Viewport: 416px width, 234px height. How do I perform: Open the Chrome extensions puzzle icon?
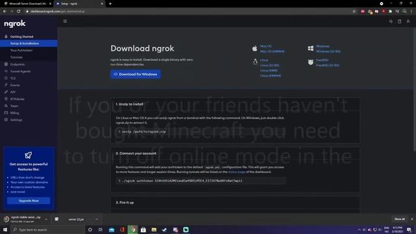[x=390, y=12]
